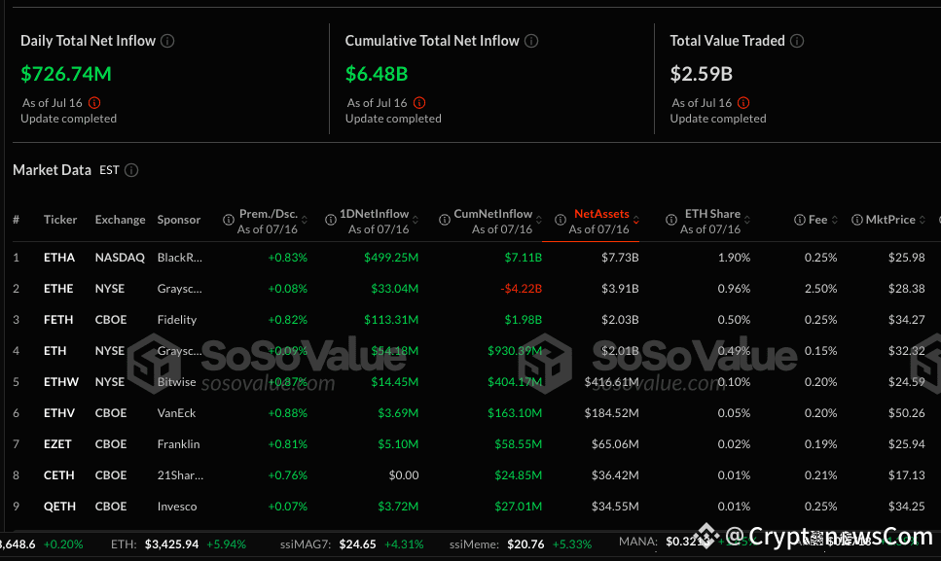941x561 pixels.
Task: Open the CETH ticker row
Action: 58,475
